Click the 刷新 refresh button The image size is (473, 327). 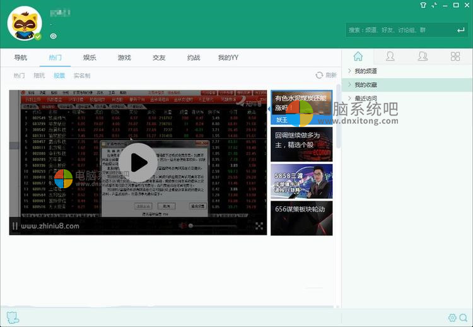pos(326,75)
